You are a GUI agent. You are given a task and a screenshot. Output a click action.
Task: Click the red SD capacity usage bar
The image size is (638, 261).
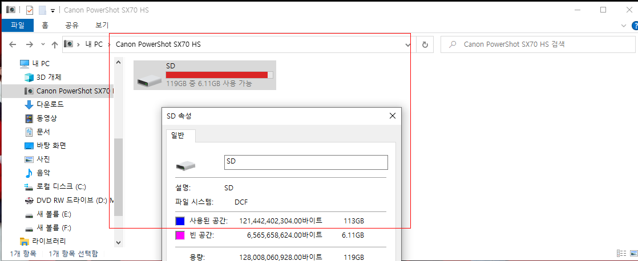click(x=219, y=75)
